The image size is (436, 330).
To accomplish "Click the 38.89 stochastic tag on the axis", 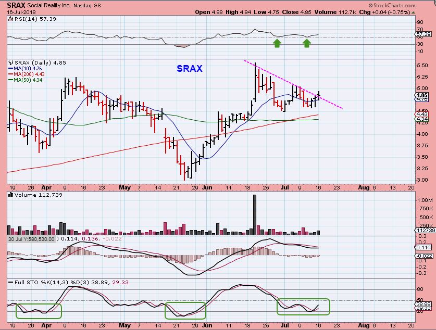I will [x=423, y=304].
